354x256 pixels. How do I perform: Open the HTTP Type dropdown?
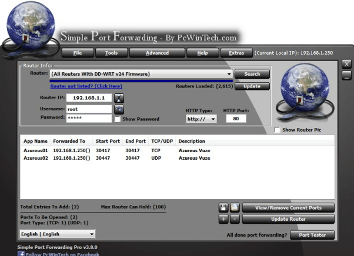201,119
